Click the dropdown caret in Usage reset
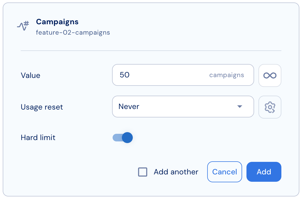The width and height of the screenshot is (301, 200). click(240, 107)
